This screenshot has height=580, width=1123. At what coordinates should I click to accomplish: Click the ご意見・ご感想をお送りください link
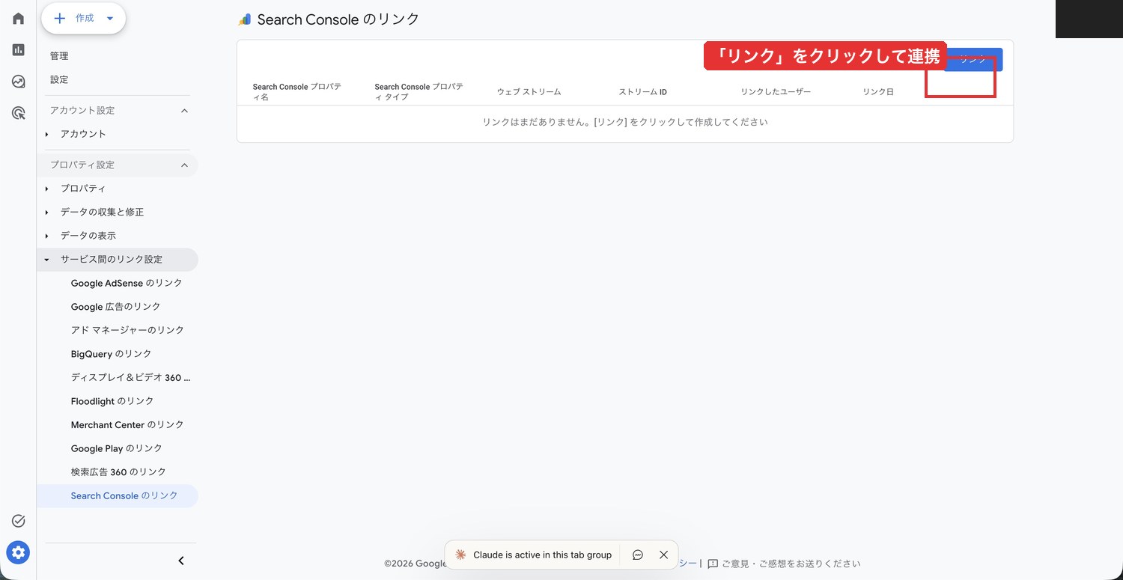[791, 564]
